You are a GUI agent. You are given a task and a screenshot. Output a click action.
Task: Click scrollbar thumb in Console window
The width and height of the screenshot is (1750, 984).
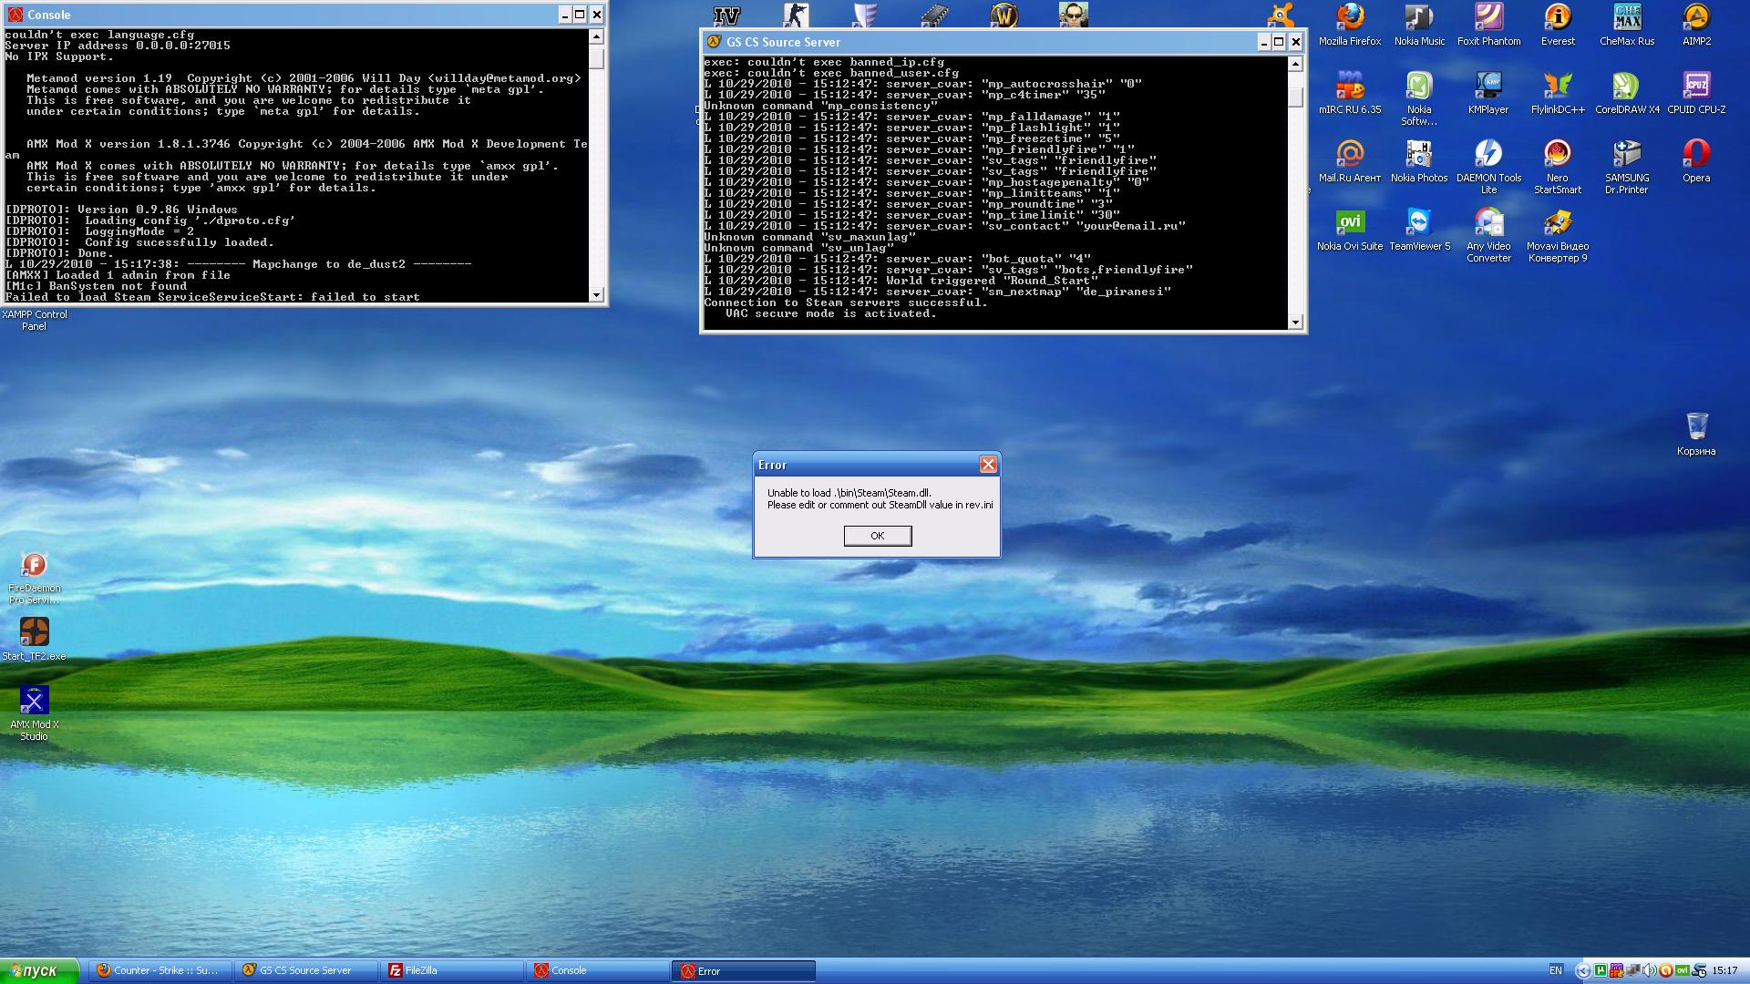[x=596, y=58]
